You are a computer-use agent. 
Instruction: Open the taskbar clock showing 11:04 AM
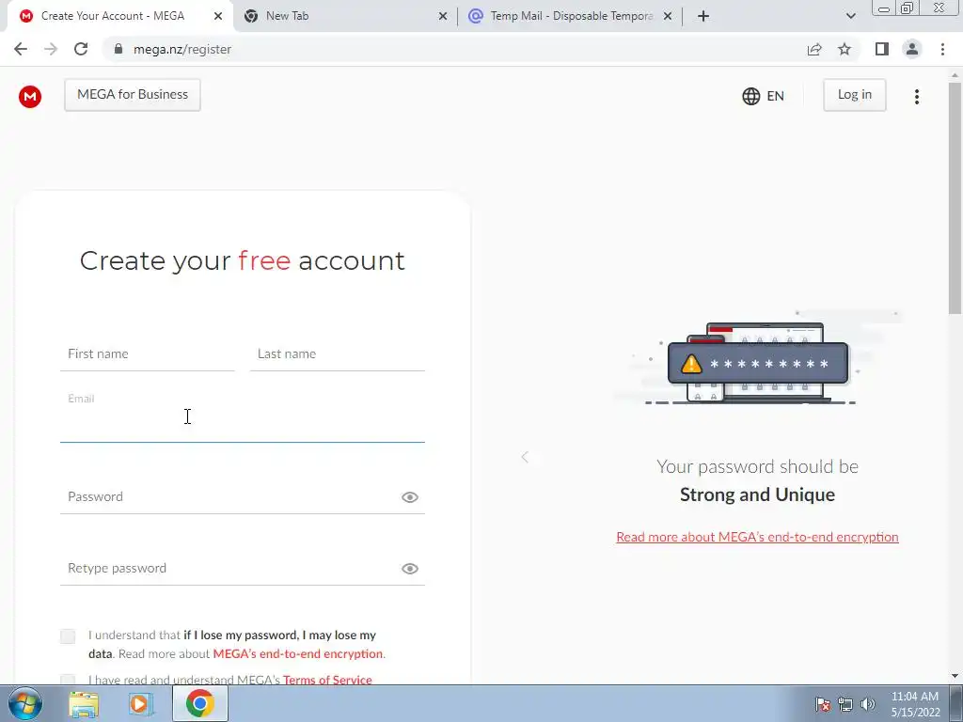click(915, 704)
